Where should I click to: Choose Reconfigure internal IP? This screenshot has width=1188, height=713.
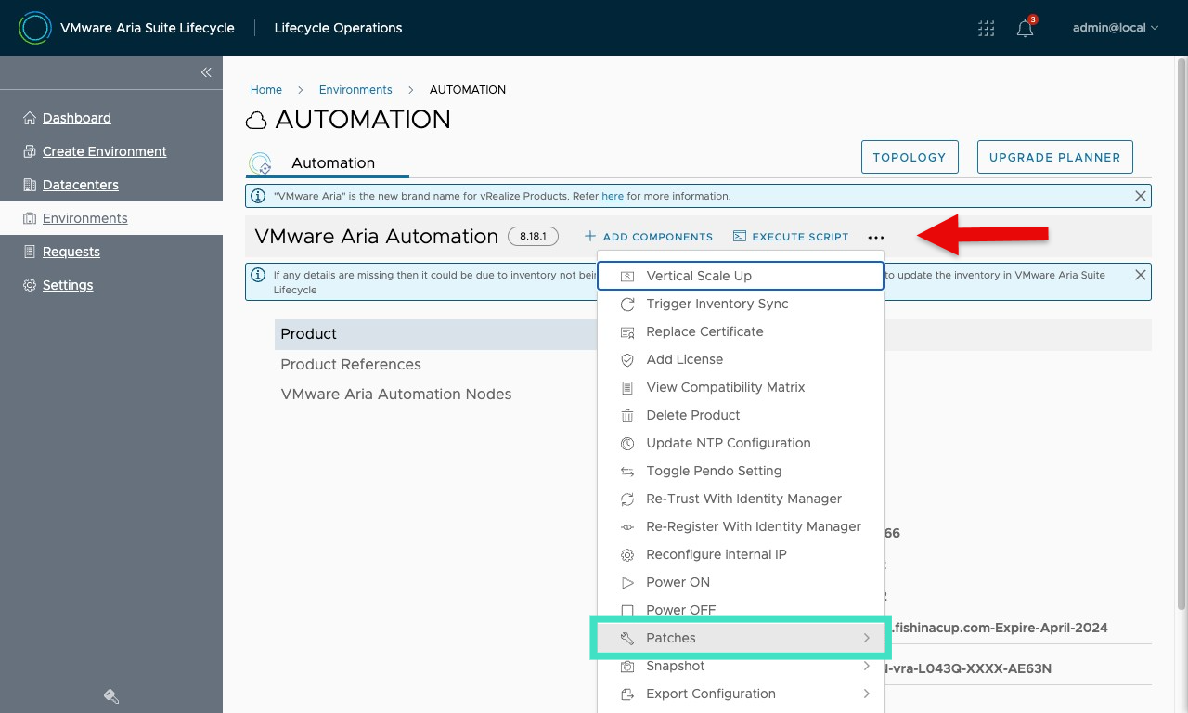click(x=741, y=554)
